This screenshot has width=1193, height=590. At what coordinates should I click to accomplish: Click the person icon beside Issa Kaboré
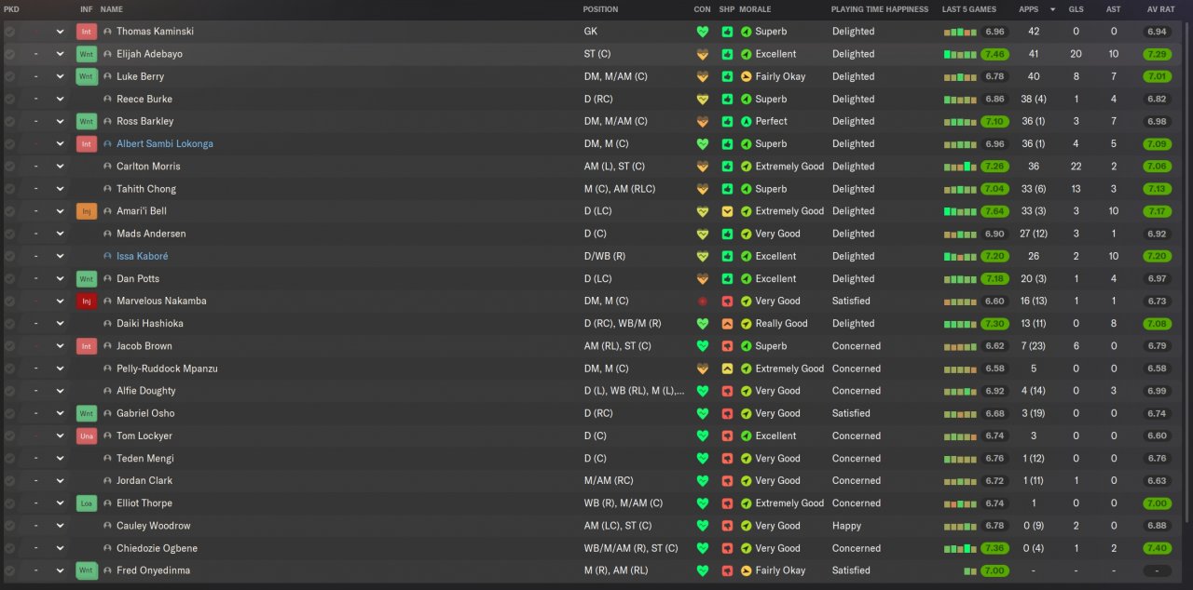[108, 256]
